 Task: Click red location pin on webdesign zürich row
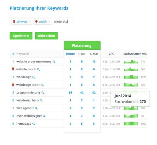13,85
